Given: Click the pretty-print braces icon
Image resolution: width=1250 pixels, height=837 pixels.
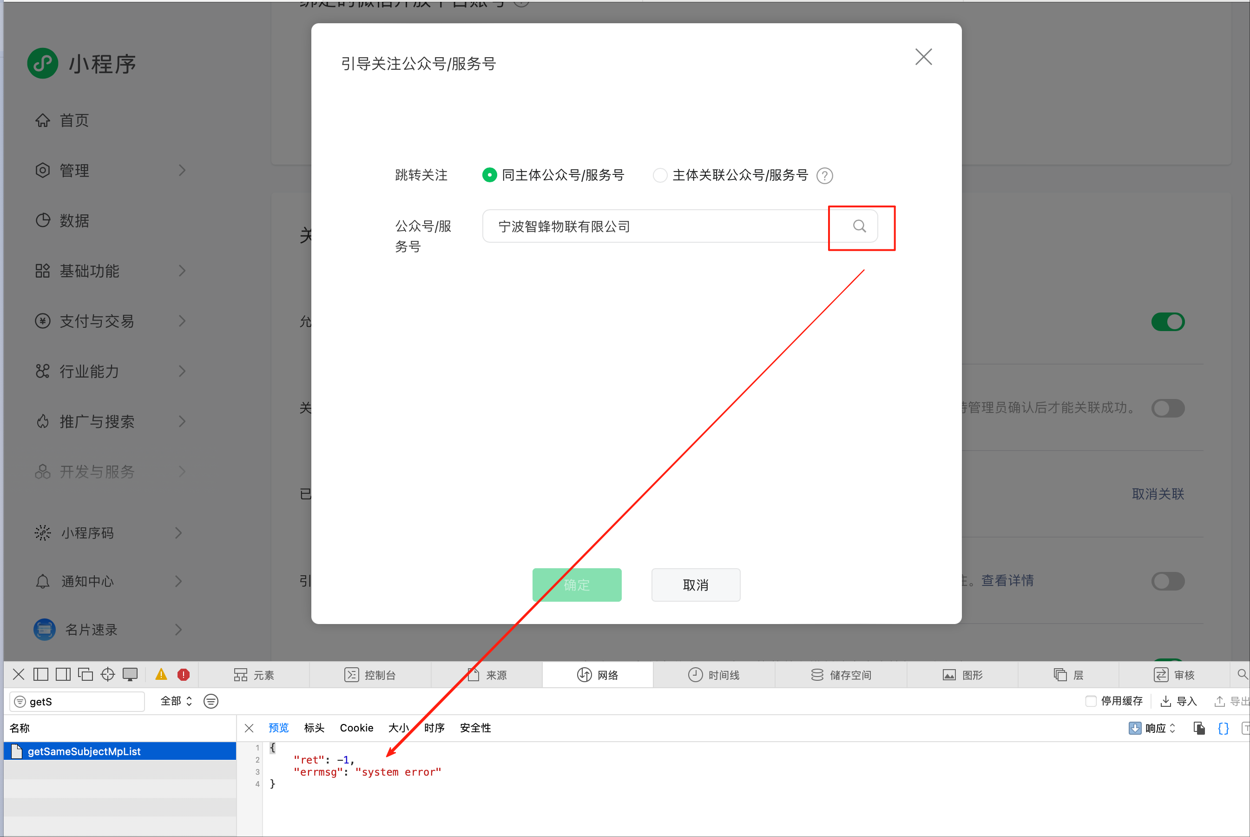Looking at the screenshot, I should (1224, 728).
